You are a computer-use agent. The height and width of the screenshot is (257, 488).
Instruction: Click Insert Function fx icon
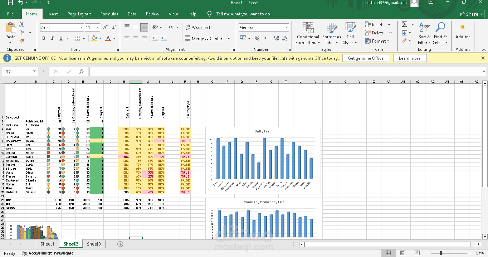[x=82, y=72]
